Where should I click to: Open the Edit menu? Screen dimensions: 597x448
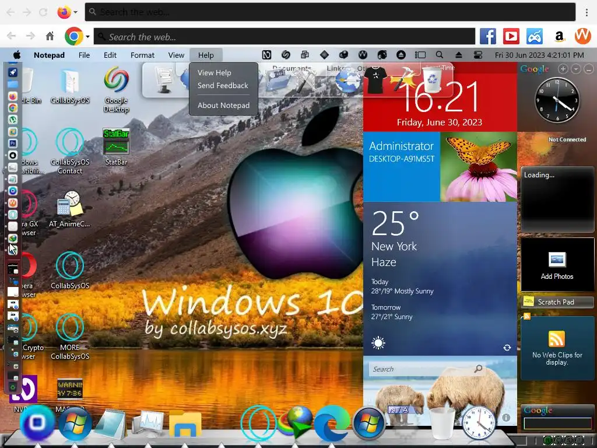[x=110, y=55]
